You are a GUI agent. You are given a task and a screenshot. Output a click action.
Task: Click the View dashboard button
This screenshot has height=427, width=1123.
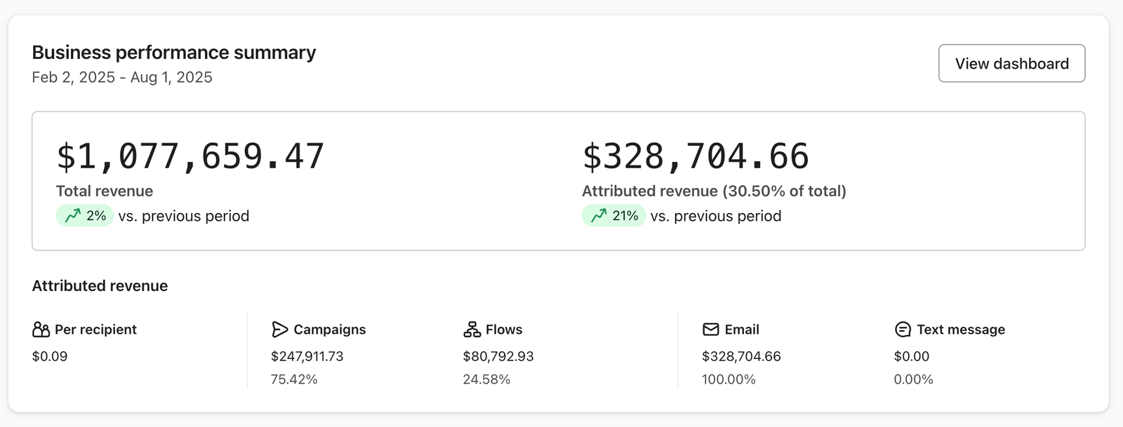[1011, 63]
